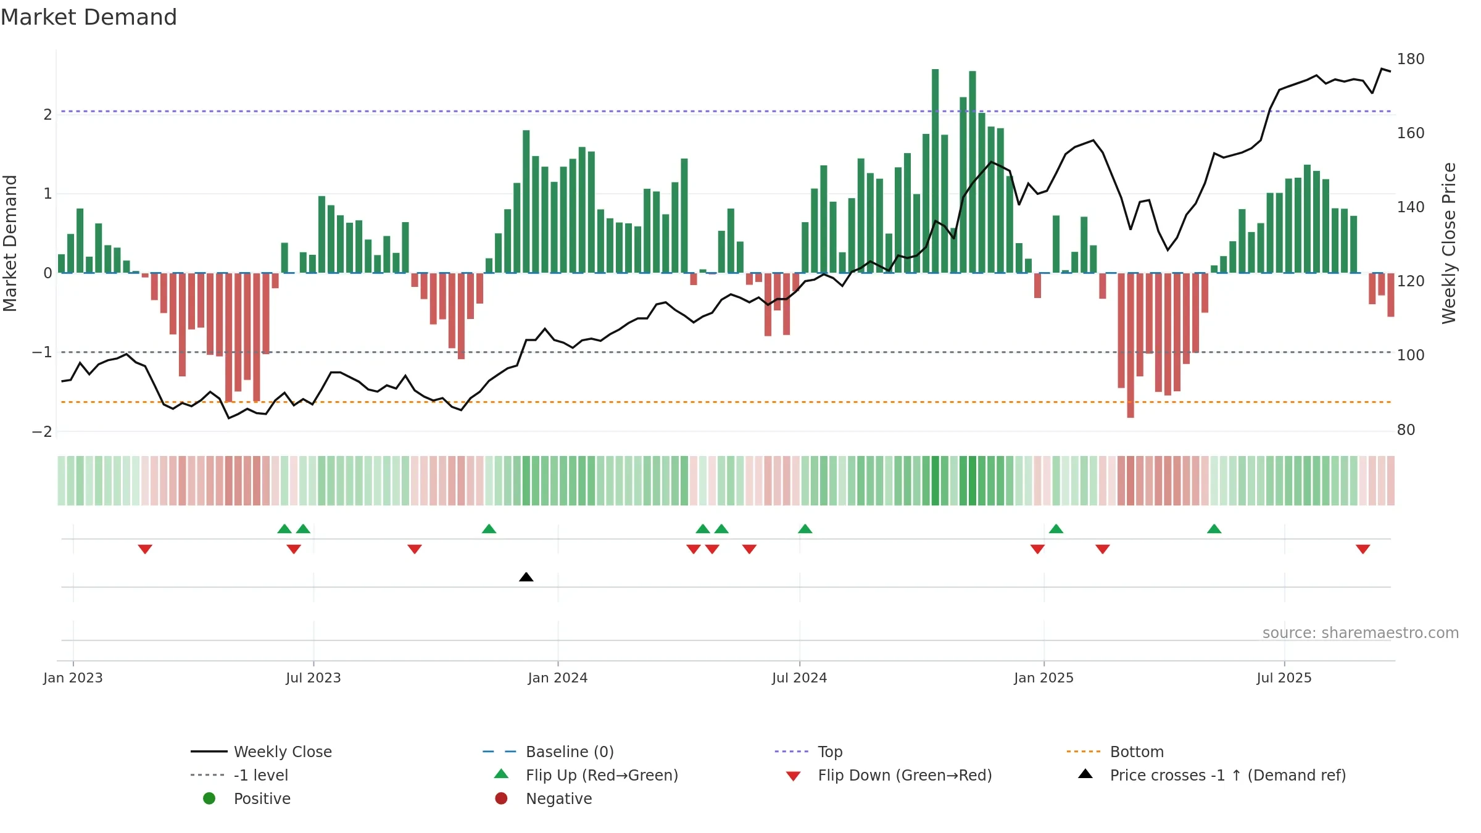
Task: Click the black triangle icon in legend
Action: coord(1085,774)
